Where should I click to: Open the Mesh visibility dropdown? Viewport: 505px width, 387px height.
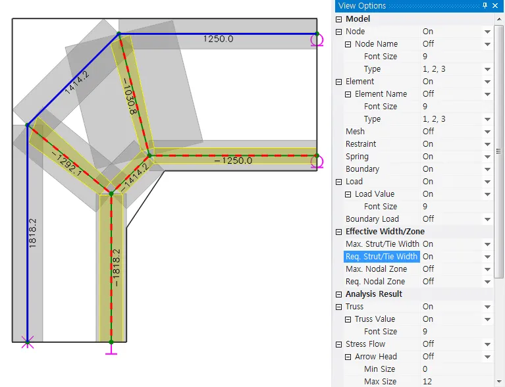click(x=487, y=132)
